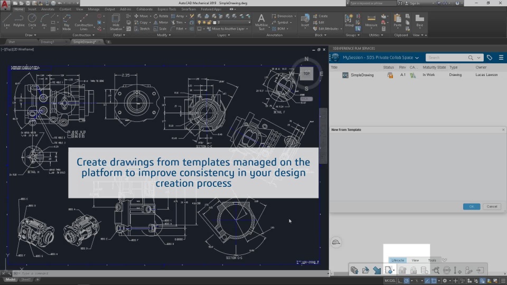Select the Line drawing tool
The image size is (507, 285).
(6, 20)
